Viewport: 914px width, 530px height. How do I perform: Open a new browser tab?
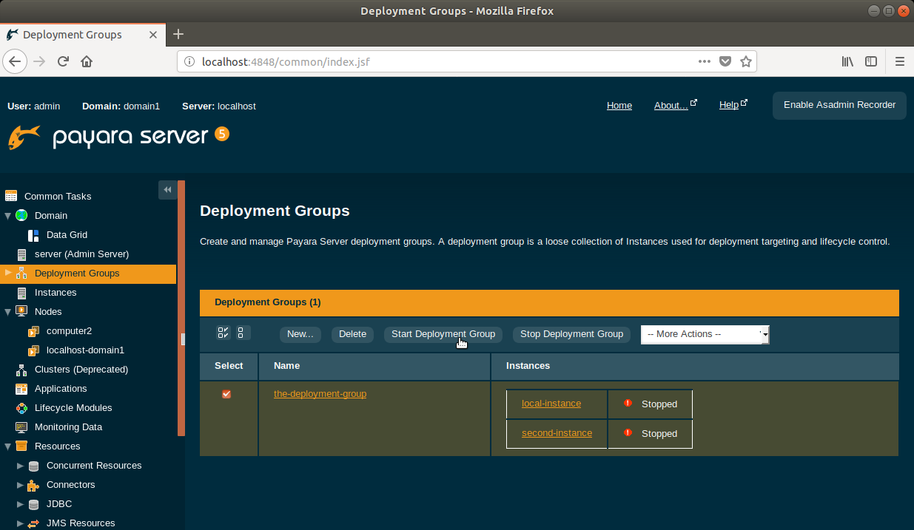pos(178,34)
